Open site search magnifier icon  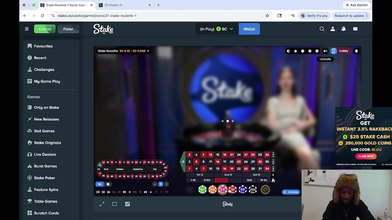pos(322,29)
